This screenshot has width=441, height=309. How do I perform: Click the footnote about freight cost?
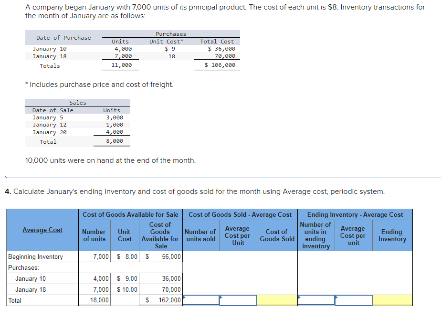pyautogui.click(x=99, y=85)
